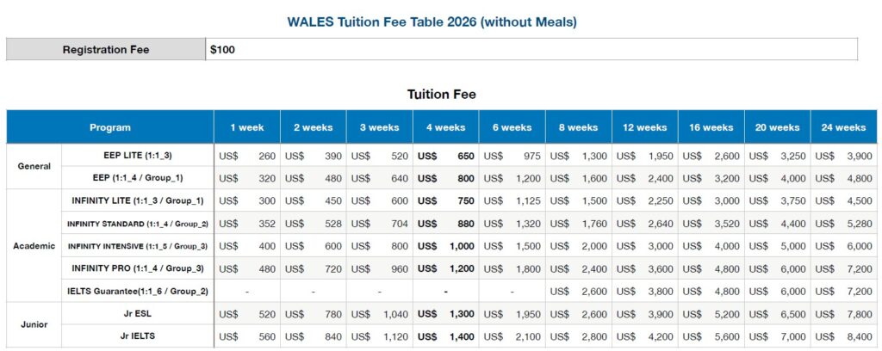Click the INFINITY STANDARD program name

[138, 224]
